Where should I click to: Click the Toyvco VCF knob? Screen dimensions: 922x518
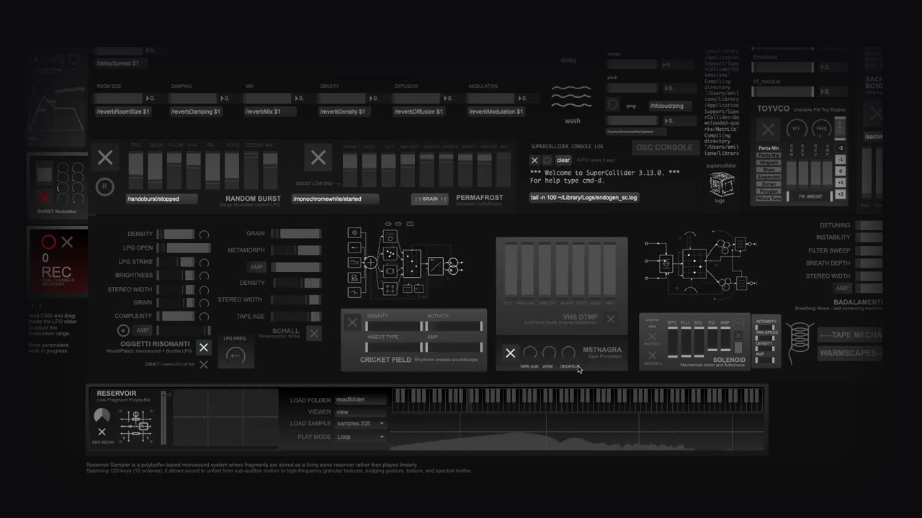pyautogui.click(x=796, y=129)
